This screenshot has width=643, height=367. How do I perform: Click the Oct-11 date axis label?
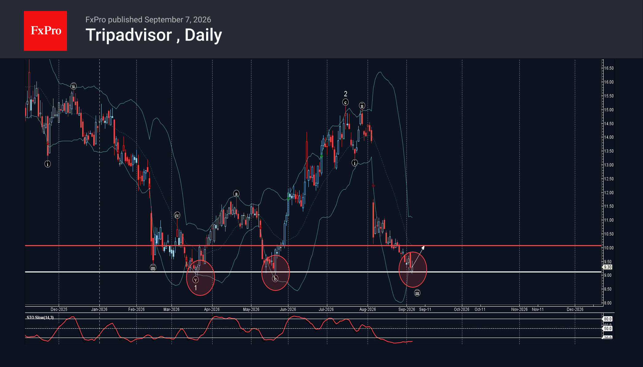pyautogui.click(x=480, y=309)
